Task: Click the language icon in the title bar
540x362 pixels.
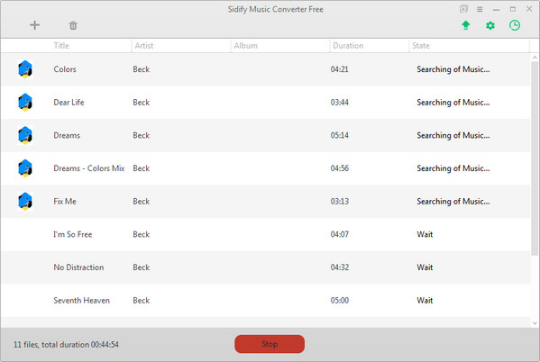Action: (x=463, y=9)
